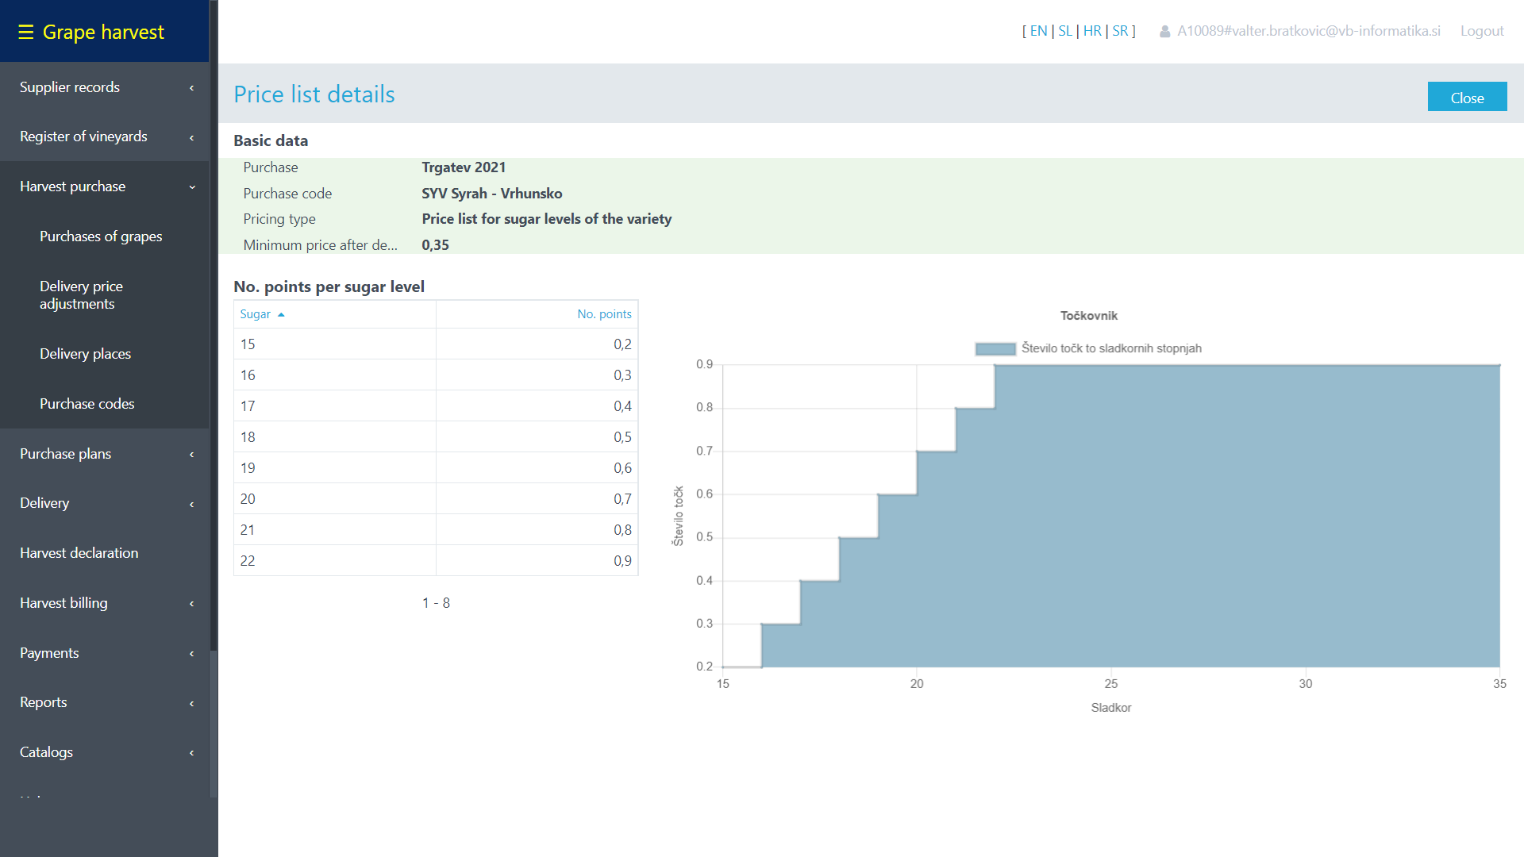Click Točkovnik chart title
The width and height of the screenshot is (1524, 857).
[1089, 316]
